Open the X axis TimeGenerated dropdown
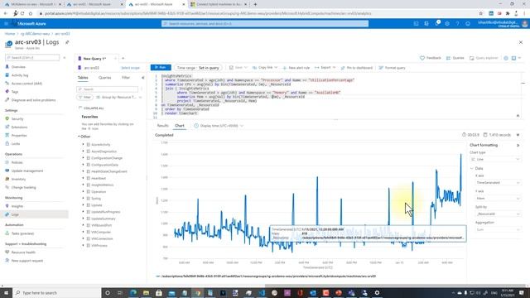Image resolution: width=530 pixels, height=298 pixels. point(498,183)
